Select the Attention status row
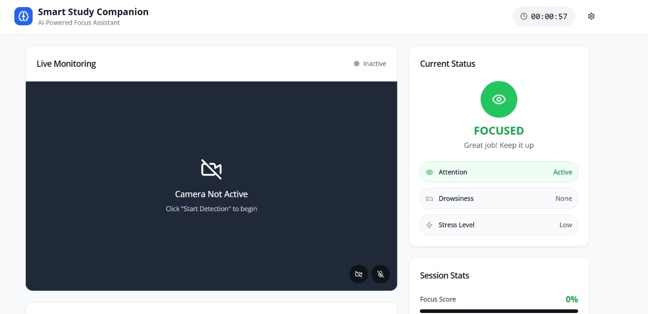648x314 pixels. (x=499, y=172)
